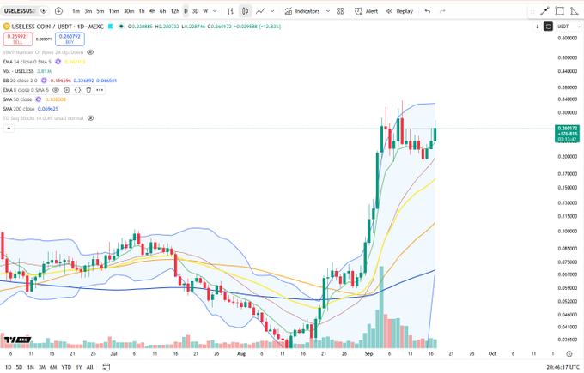Select the weekly W interval

click(x=205, y=11)
